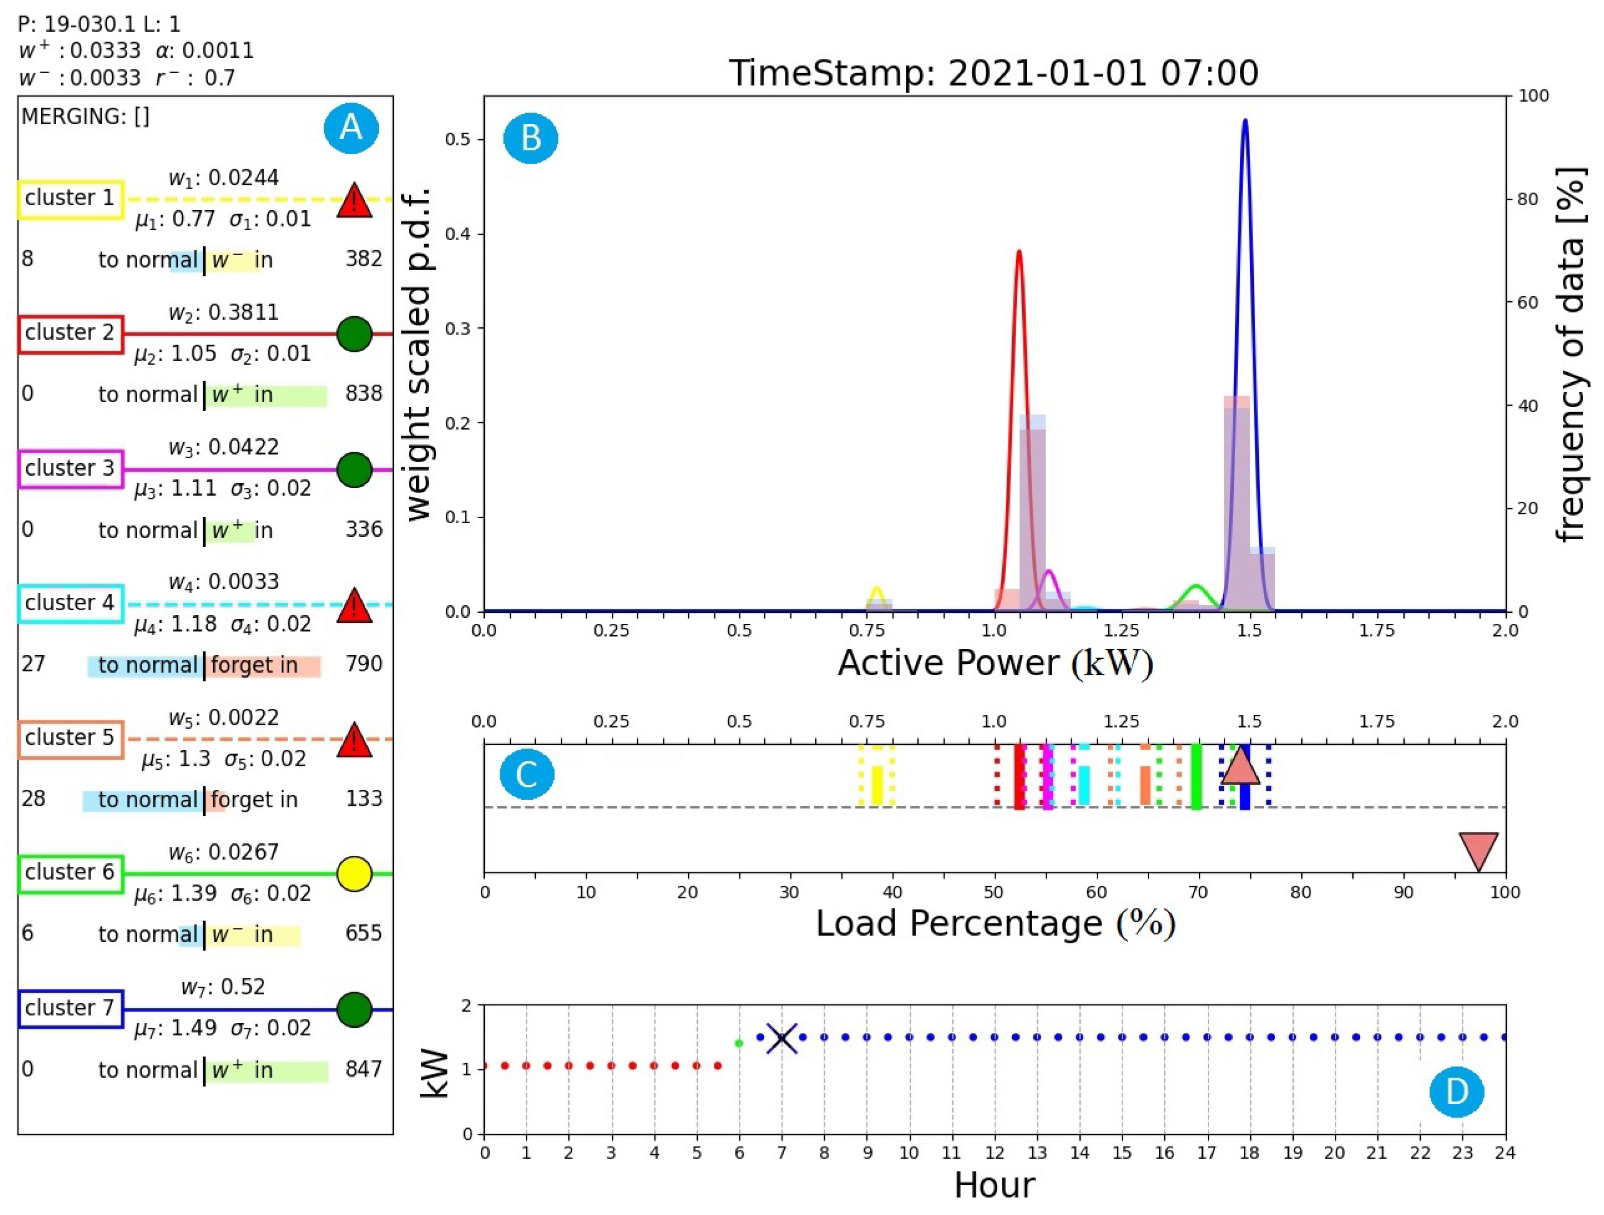Click the green status circle for cluster 7
Screen dimensions: 1604x1215
tap(354, 1009)
